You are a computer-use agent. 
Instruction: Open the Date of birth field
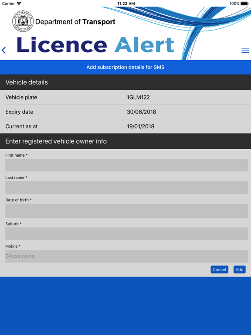pos(127,210)
